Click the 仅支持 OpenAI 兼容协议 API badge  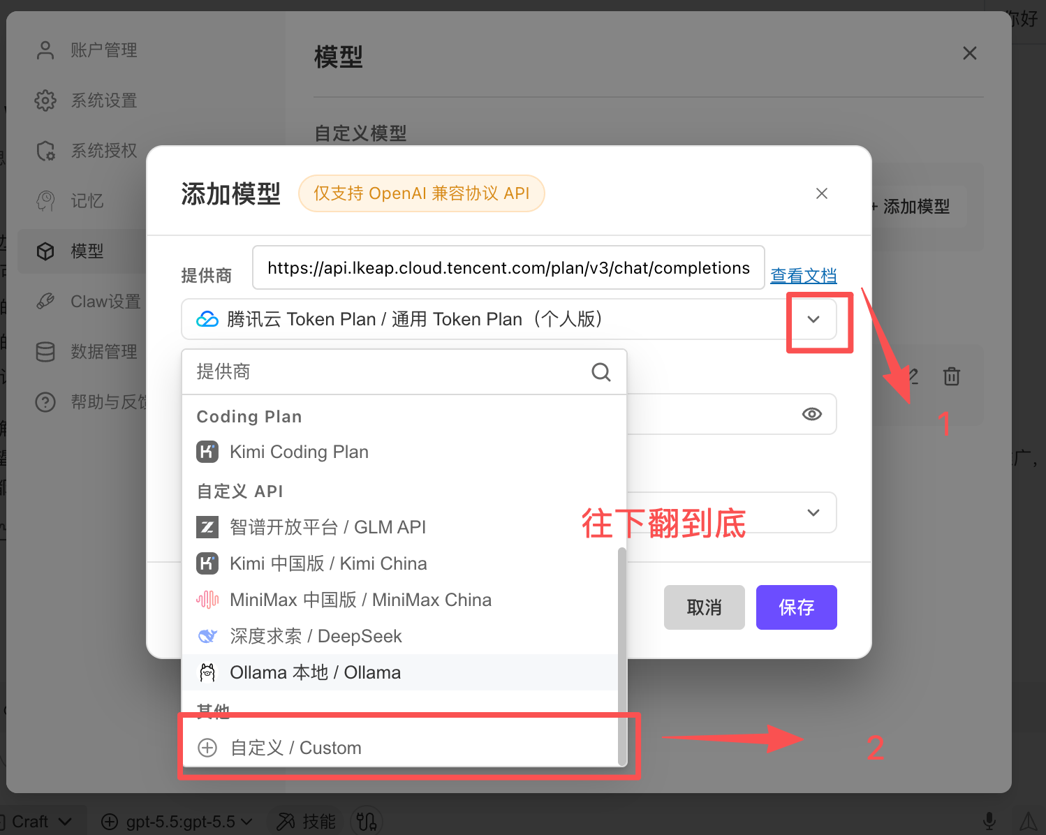point(422,193)
